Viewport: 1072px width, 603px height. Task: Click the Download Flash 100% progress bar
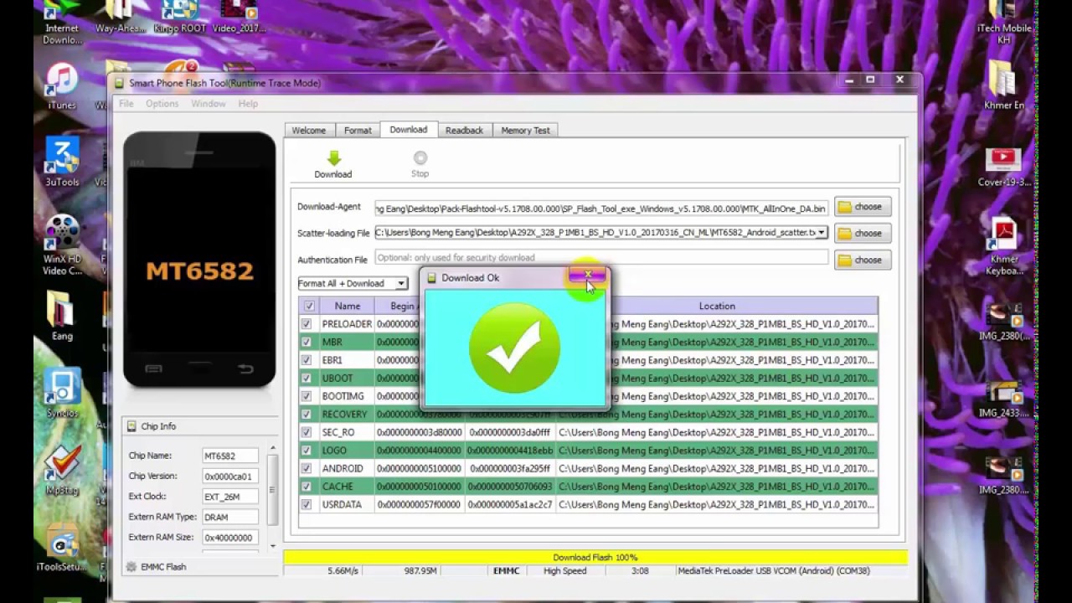(x=595, y=557)
